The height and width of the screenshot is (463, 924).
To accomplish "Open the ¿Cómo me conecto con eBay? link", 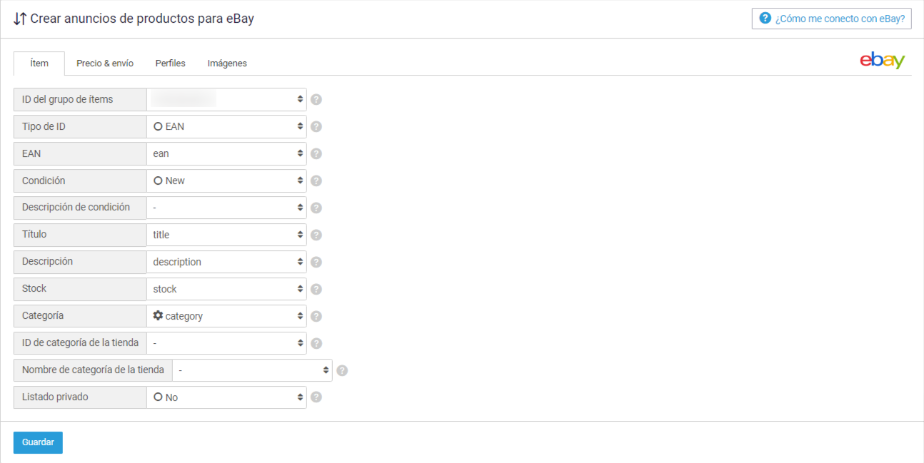I will click(x=832, y=19).
